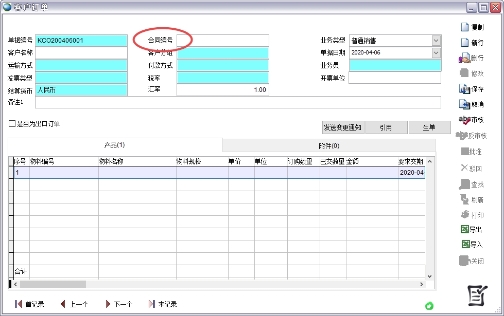Click the checklist notepad icon at bottom right
This screenshot has height=316, width=504.
[477, 294]
